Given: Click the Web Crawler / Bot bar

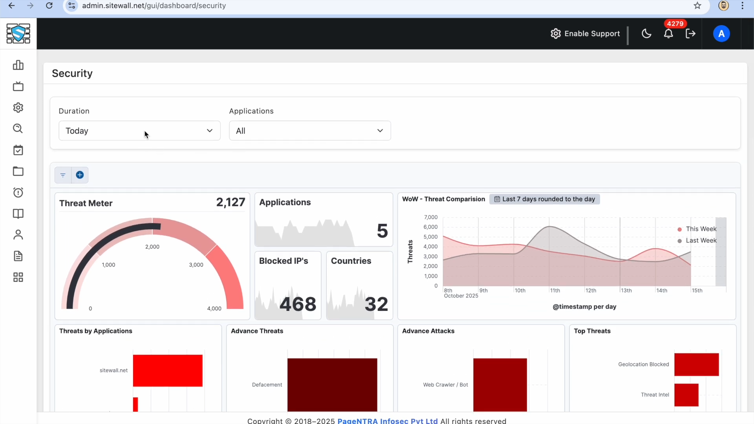Looking at the screenshot, I should (x=500, y=385).
